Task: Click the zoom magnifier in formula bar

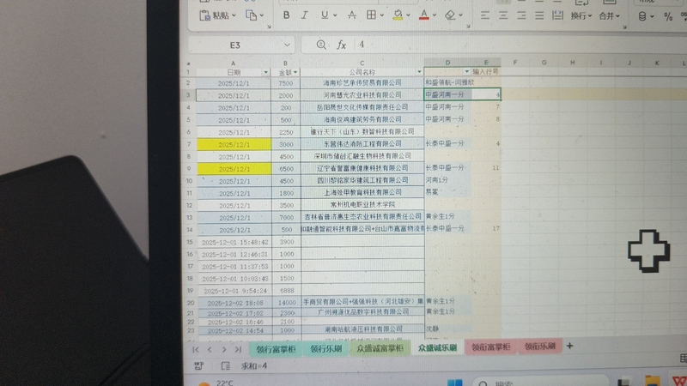Action: pyautogui.click(x=321, y=45)
